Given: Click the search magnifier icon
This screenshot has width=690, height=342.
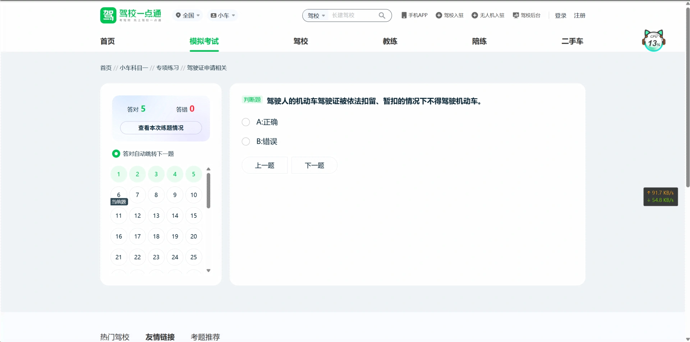Looking at the screenshot, I should tap(382, 15).
